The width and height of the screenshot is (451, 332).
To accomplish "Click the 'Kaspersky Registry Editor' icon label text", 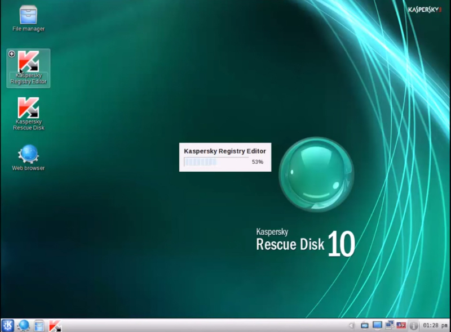I will [x=28, y=78].
